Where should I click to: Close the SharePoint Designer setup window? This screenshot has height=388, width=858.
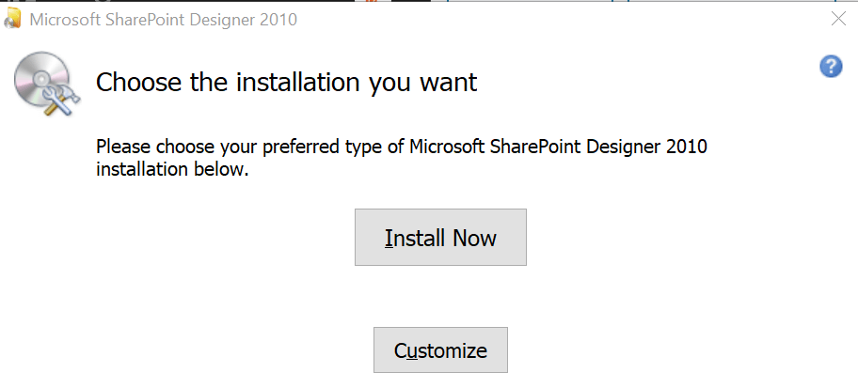pos(837,19)
